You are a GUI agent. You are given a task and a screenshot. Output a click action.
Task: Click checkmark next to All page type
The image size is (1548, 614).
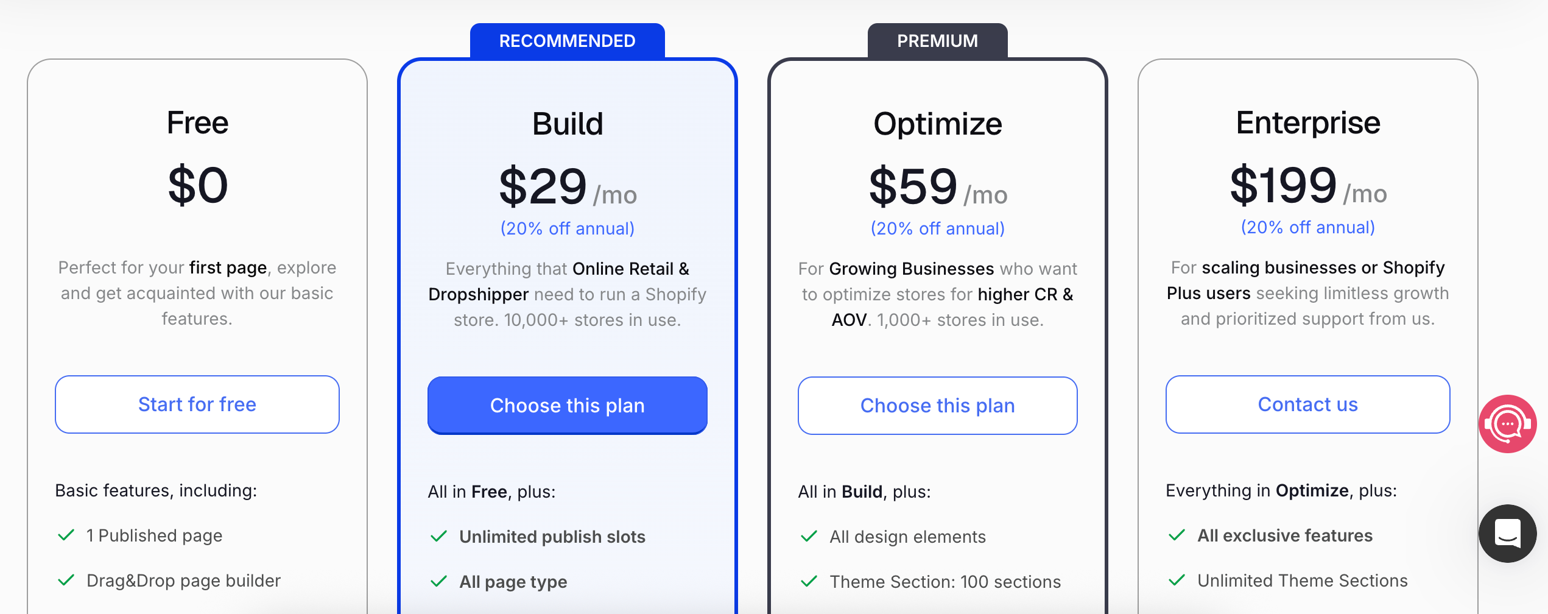click(x=438, y=582)
